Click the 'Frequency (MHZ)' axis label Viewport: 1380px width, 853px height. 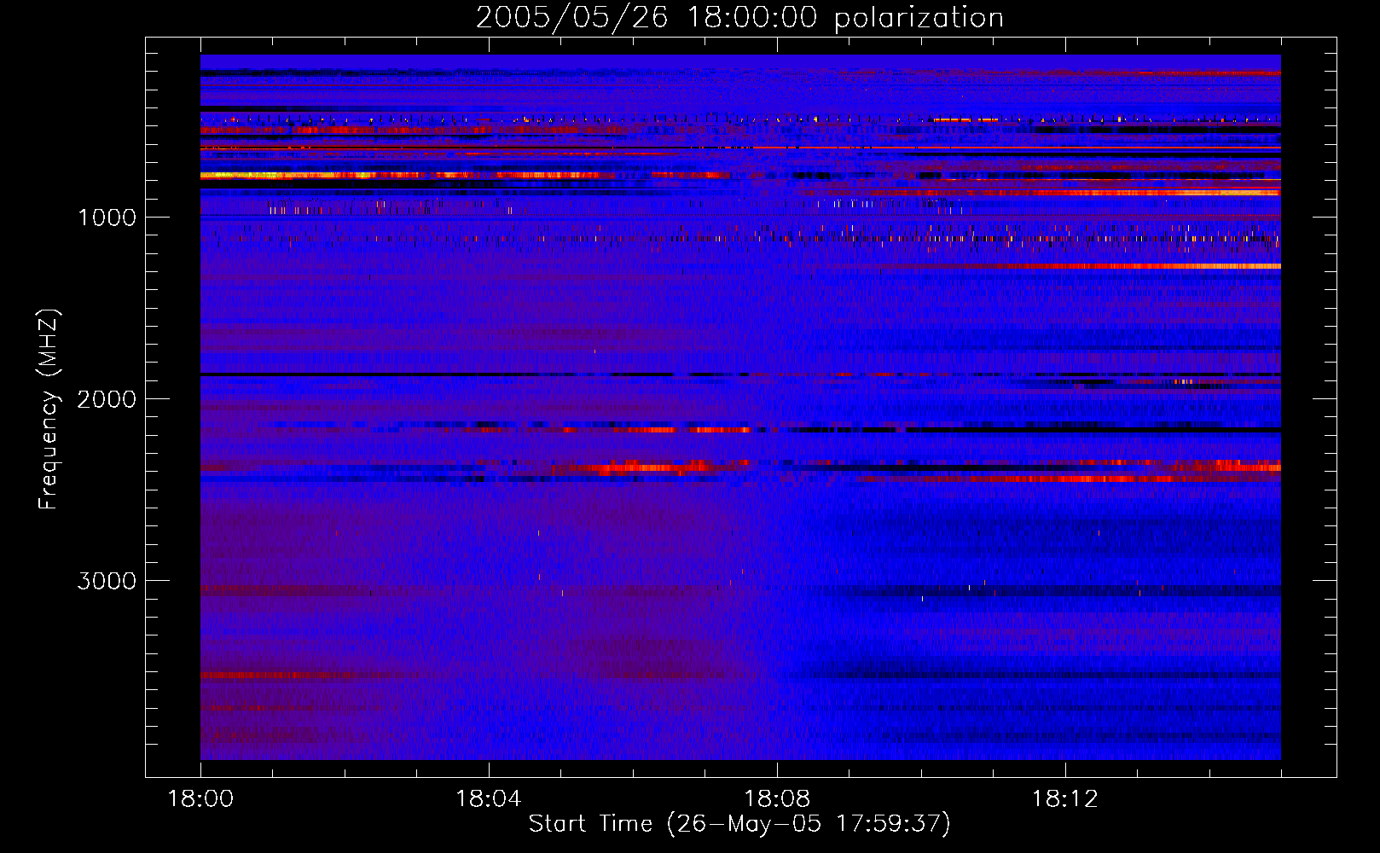tap(49, 409)
